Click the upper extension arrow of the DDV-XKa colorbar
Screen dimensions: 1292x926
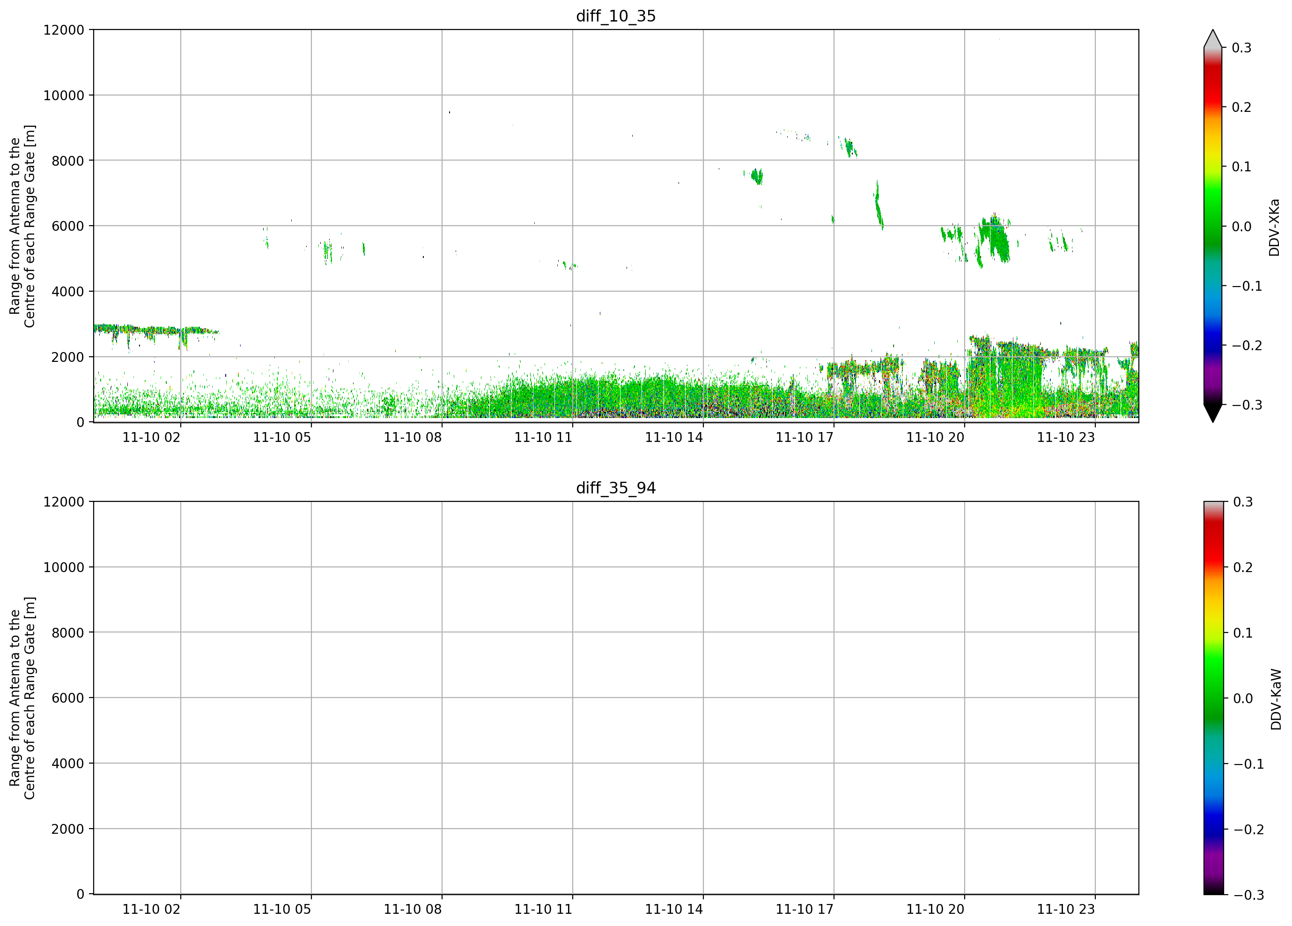click(1213, 40)
